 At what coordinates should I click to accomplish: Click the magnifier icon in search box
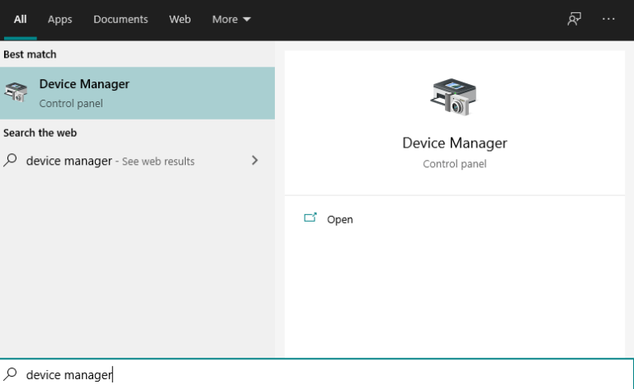pyautogui.click(x=11, y=374)
